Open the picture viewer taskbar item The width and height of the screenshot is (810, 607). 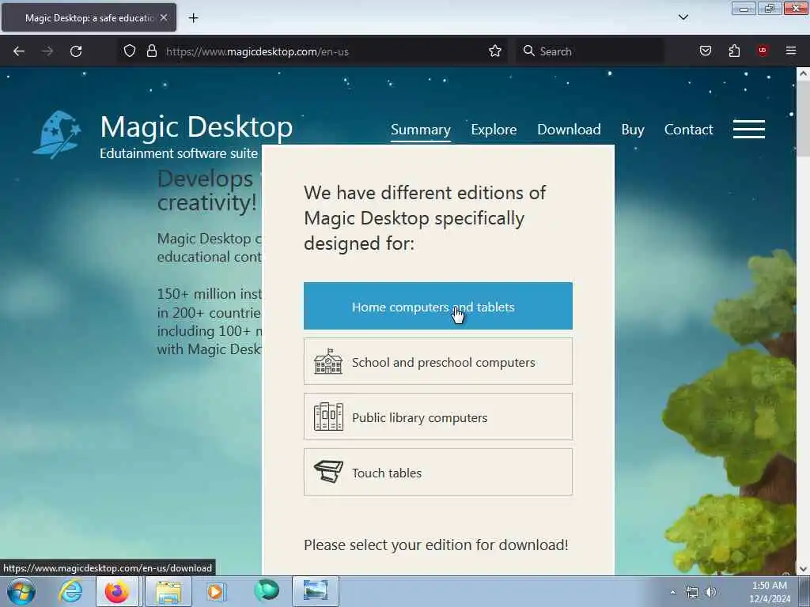[x=316, y=591]
